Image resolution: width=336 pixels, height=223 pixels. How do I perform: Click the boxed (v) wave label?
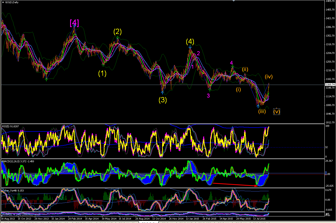click(x=277, y=111)
